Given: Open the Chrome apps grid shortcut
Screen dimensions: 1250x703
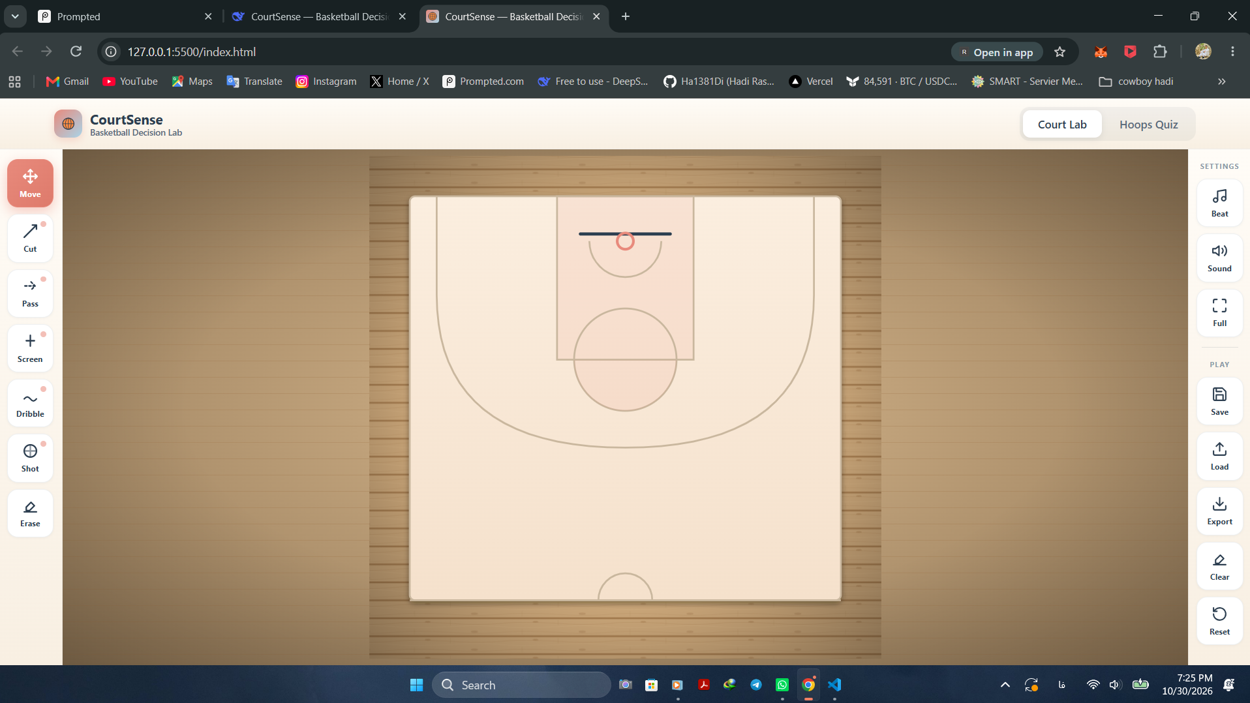Looking at the screenshot, I should (x=14, y=82).
